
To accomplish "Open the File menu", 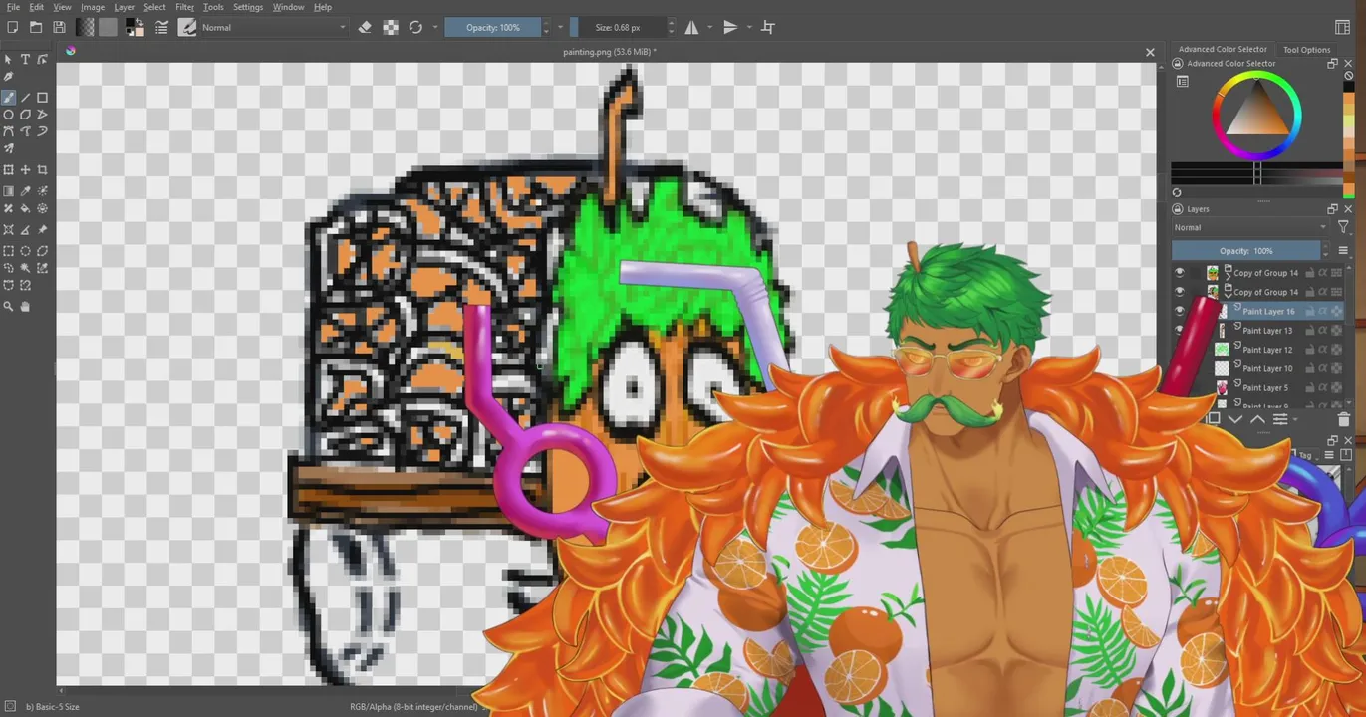I will (x=13, y=7).
